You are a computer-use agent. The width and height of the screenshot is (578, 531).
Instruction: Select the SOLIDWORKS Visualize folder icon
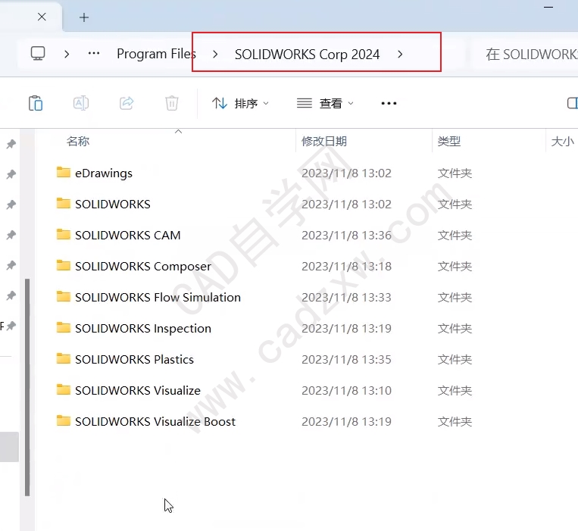(x=64, y=389)
